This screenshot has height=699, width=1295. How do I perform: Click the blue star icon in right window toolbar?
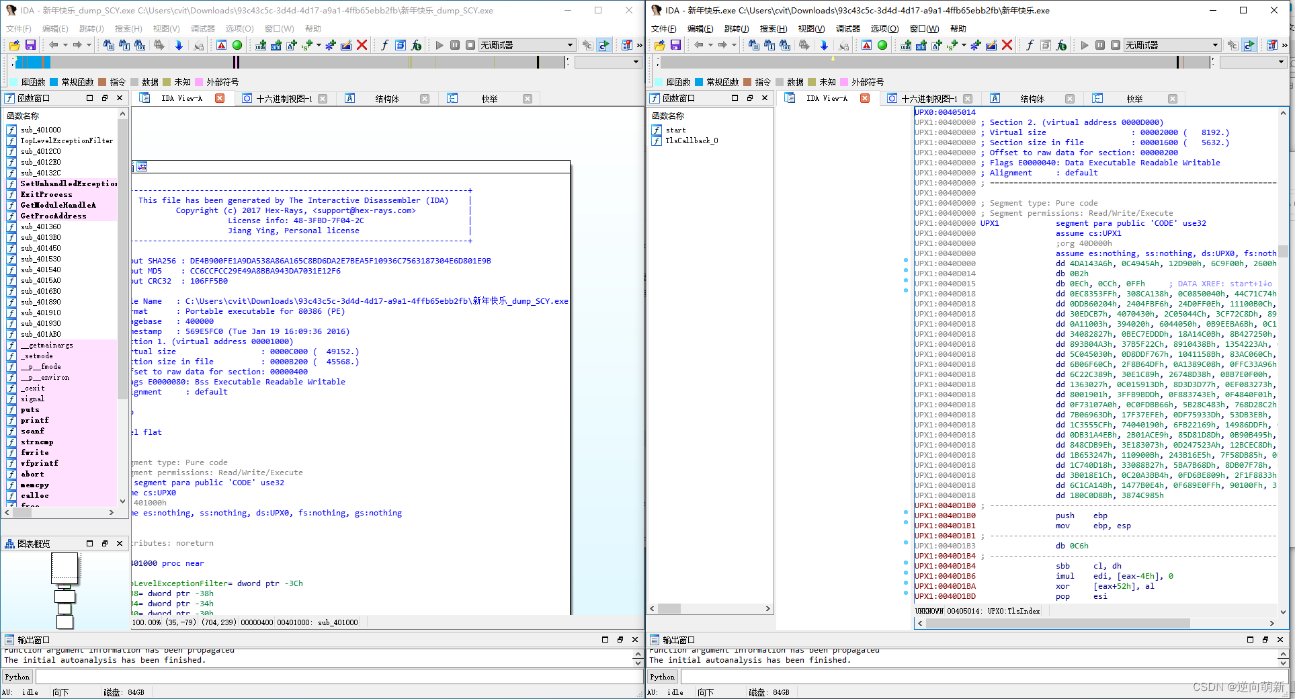975,45
